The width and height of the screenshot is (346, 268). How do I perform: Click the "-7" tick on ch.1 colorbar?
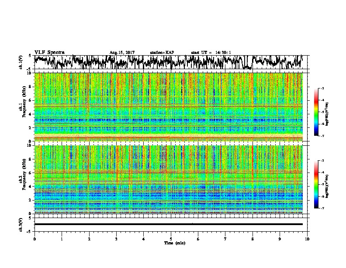click(x=322, y=136)
